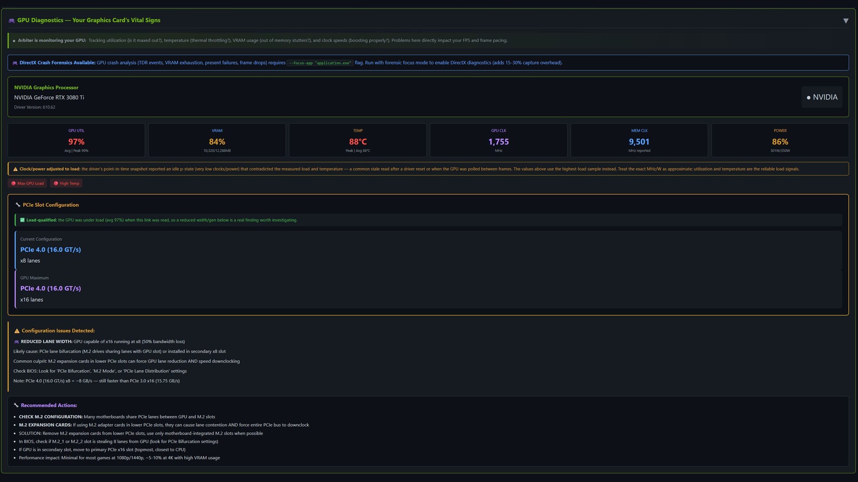Screen dimensions: 858x482
Task: Click the x8 lanes text
Action: [30, 261]
